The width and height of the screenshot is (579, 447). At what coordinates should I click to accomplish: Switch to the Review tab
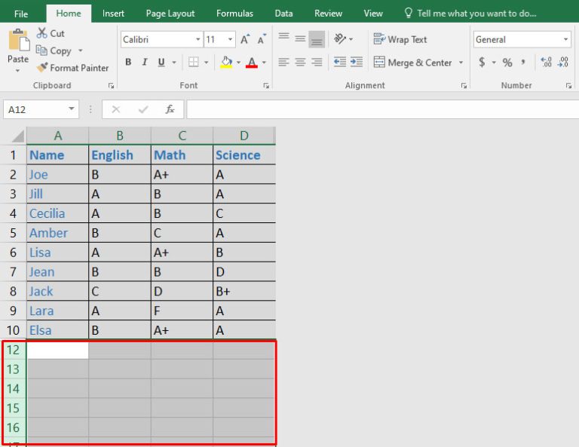(328, 14)
